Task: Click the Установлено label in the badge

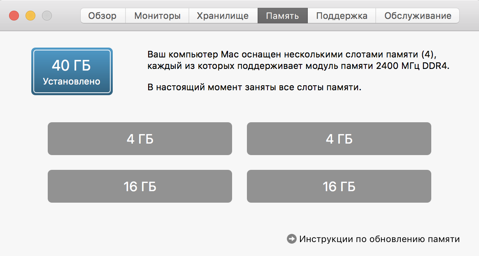Action: (72, 81)
